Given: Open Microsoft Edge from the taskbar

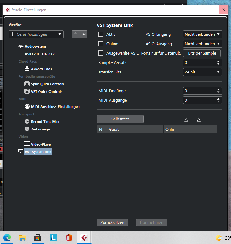Looking at the screenshot, I should pos(7,238).
